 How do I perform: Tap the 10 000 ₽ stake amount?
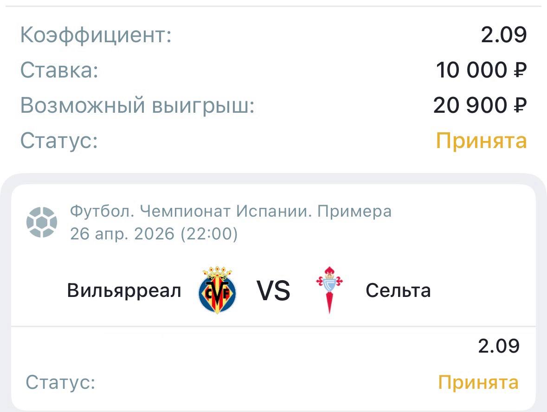[481, 71]
